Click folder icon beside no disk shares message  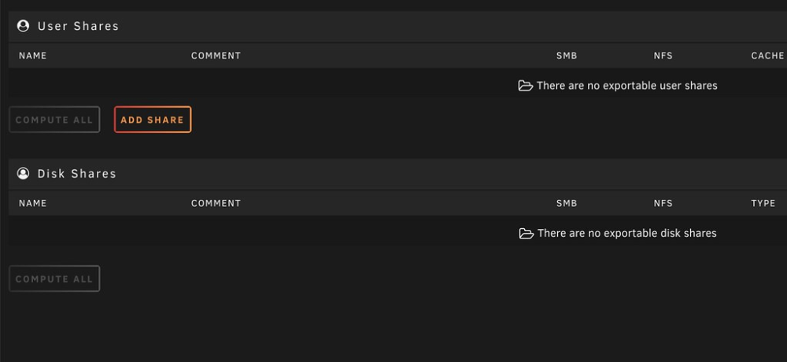(526, 234)
